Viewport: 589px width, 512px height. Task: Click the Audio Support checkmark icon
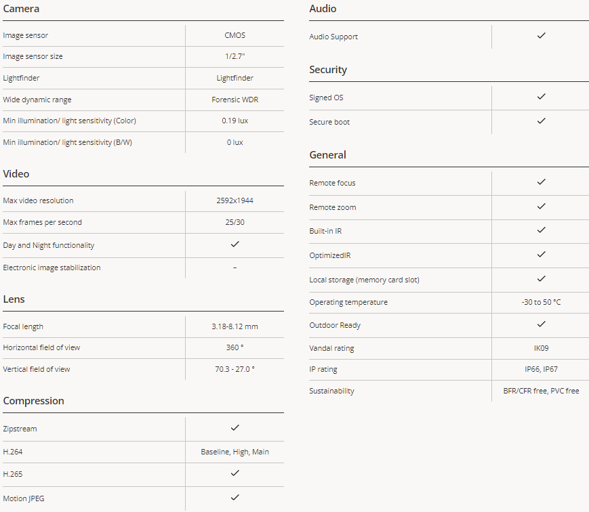541,36
